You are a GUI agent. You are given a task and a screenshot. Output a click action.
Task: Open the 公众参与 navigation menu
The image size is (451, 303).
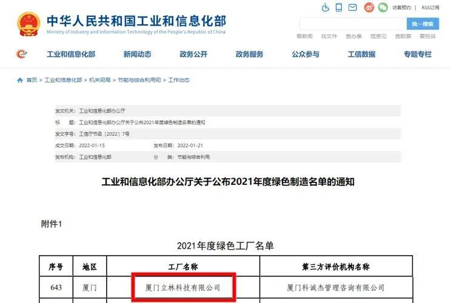tap(306, 54)
